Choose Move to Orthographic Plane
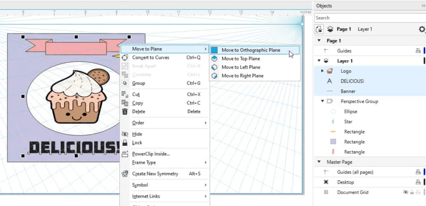 coord(250,50)
